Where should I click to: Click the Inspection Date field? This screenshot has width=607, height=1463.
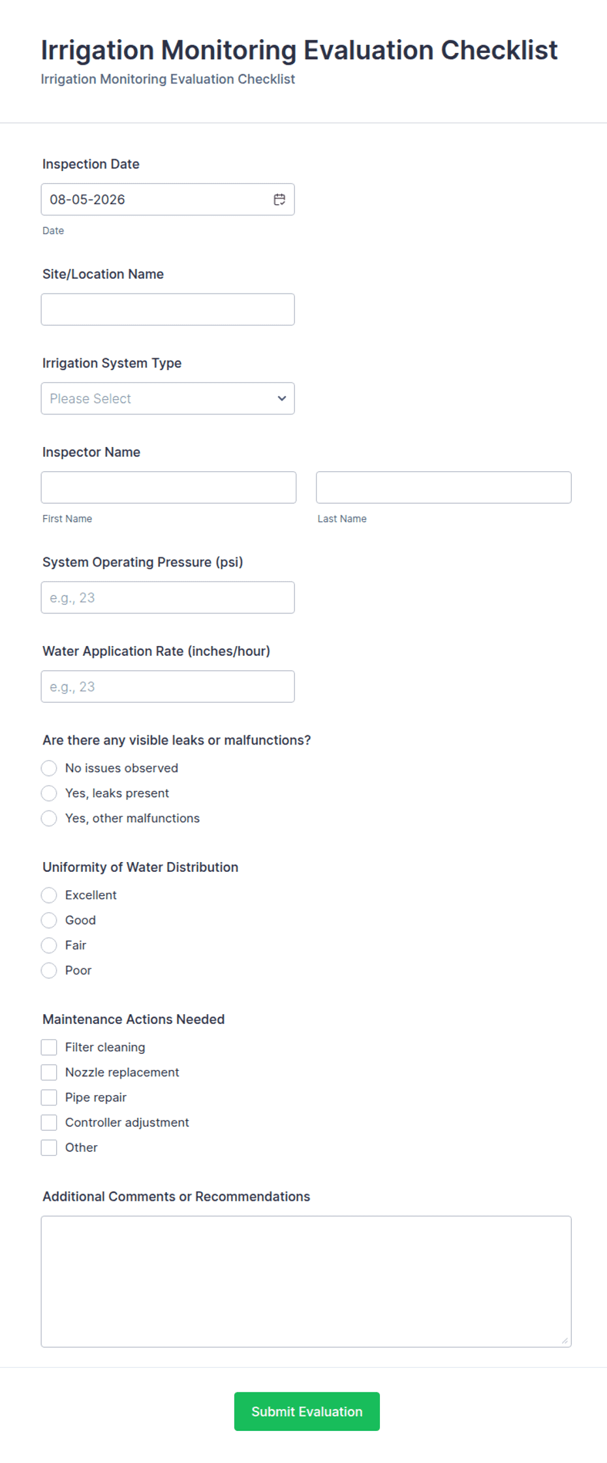point(168,200)
